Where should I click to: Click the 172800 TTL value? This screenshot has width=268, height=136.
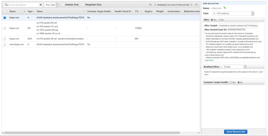point(138,28)
